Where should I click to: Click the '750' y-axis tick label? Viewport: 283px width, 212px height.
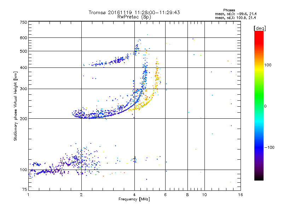(23, 22)
